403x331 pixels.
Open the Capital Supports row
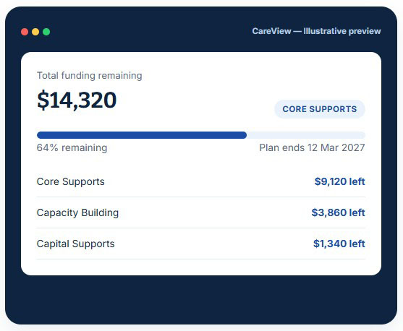[x=201, y=244]
